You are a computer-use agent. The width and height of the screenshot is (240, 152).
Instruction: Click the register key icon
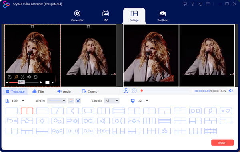pos(193,4)
